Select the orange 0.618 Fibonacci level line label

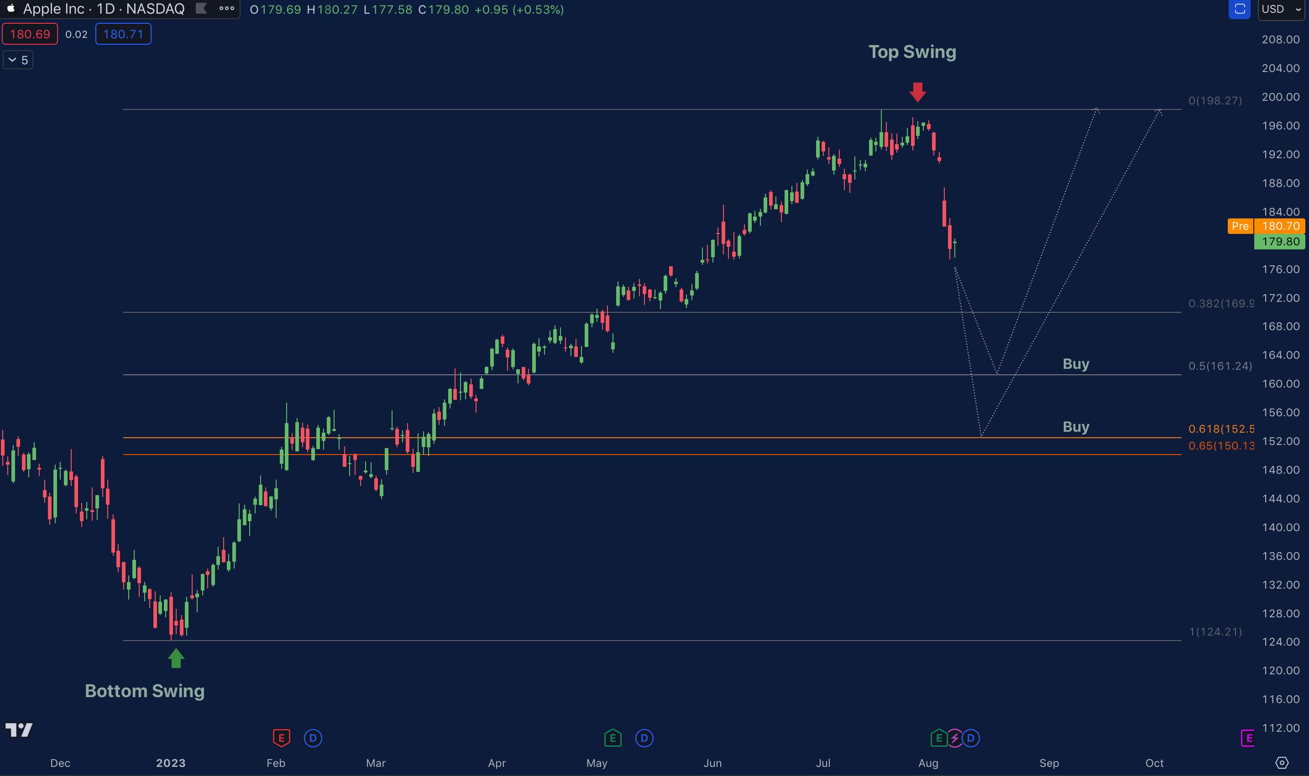click(x=1220, y=429)
